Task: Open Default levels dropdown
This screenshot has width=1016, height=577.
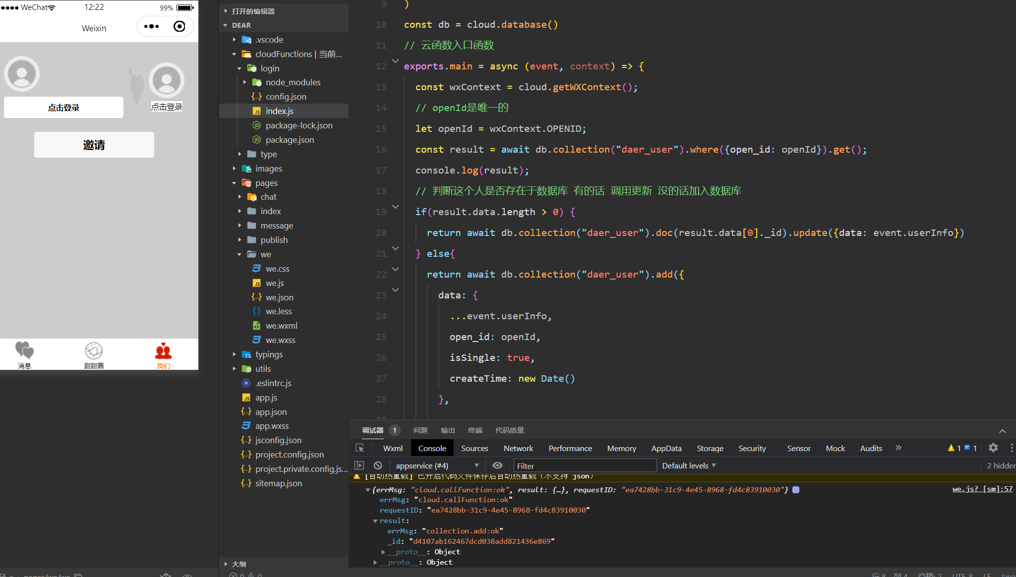Action: [689, 465]
